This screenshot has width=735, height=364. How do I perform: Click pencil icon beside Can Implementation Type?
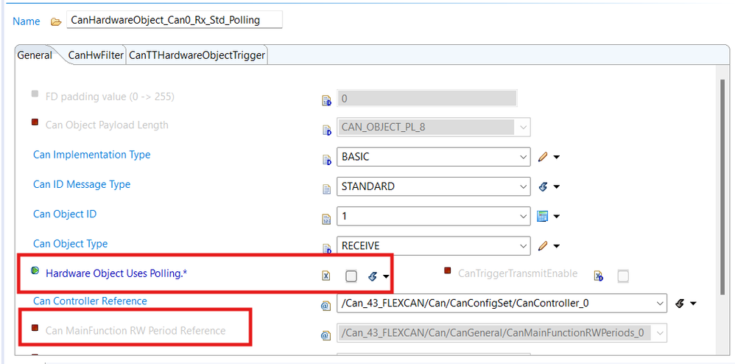click(x=544, y=157)
